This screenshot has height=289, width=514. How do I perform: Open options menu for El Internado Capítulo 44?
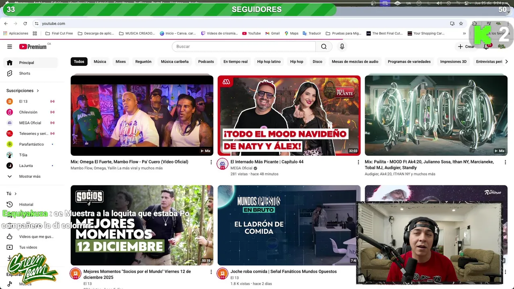pos(358,162)
